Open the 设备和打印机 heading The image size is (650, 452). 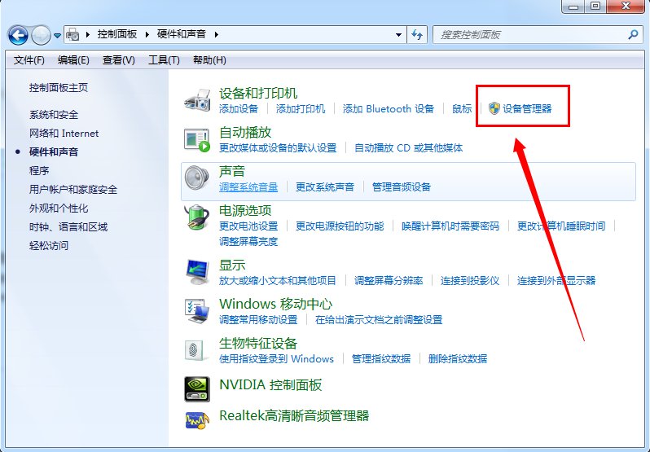click(258, 93)
